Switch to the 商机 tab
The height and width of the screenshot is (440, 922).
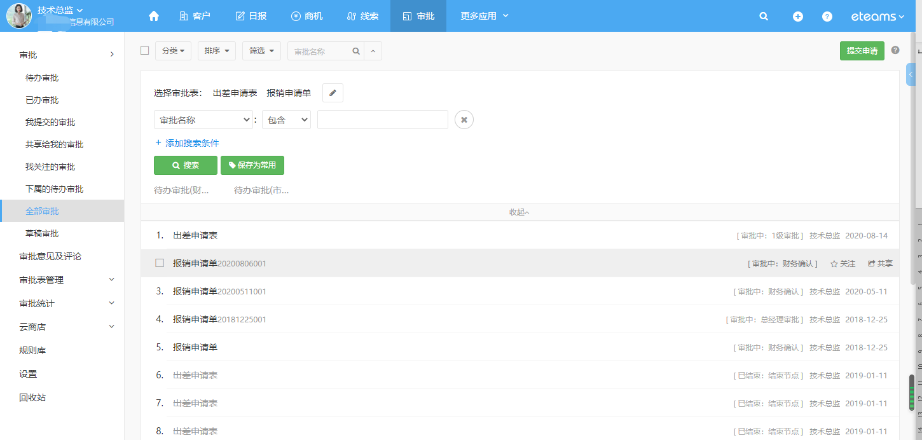pyautogui.click(x=306, y=16)
